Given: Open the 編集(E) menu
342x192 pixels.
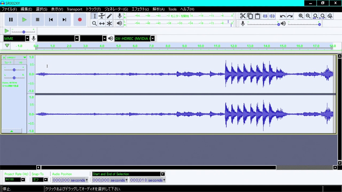Looking at the screenshot, I should pos(26,9).
